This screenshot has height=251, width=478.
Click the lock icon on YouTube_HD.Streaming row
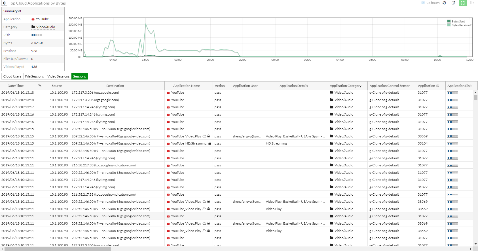[x=210, y=144]
